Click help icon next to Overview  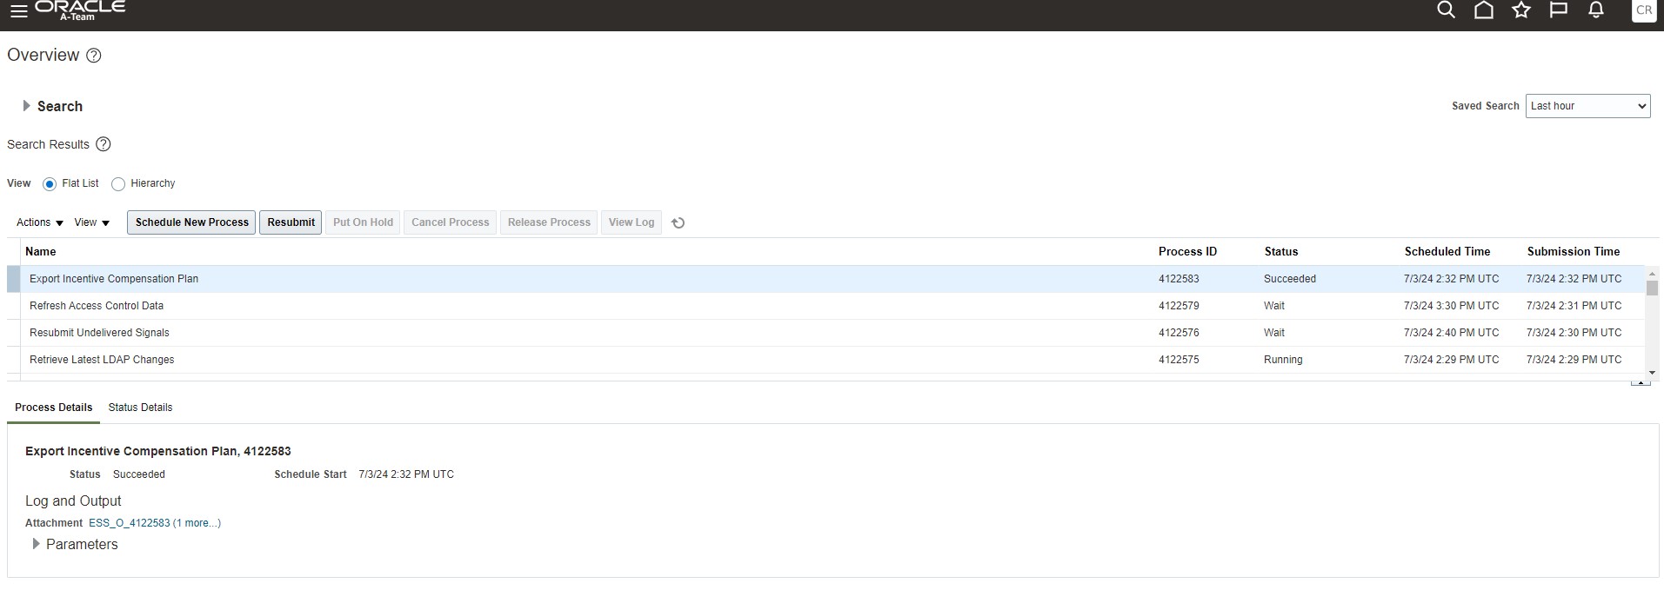[x=94, y=56]
